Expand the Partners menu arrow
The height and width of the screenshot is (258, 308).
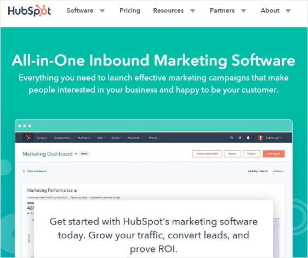(x=243, y=11)
